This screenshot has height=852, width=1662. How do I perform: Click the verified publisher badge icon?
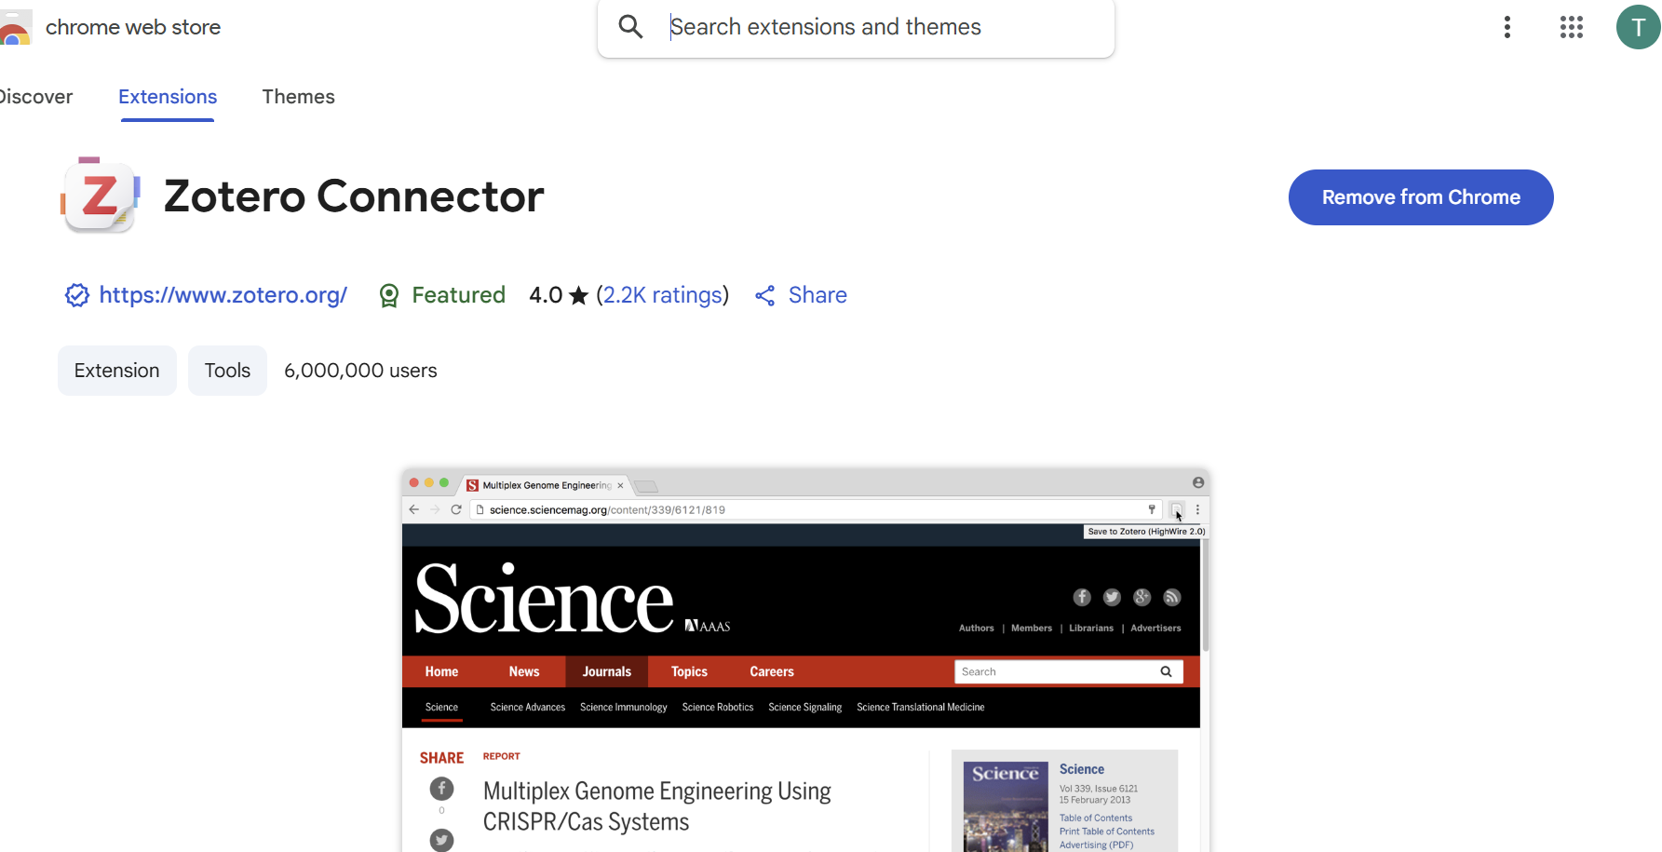click(76, 295)
